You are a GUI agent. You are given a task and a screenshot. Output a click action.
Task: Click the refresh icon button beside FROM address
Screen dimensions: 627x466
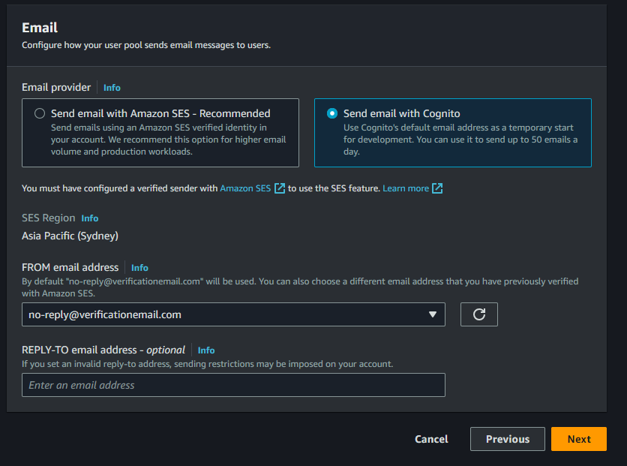click(479, 314)
